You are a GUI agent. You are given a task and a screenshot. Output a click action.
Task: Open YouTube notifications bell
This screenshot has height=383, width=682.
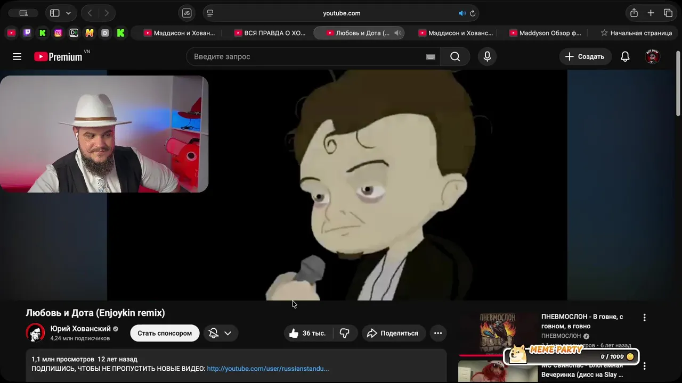pos(625,56)
